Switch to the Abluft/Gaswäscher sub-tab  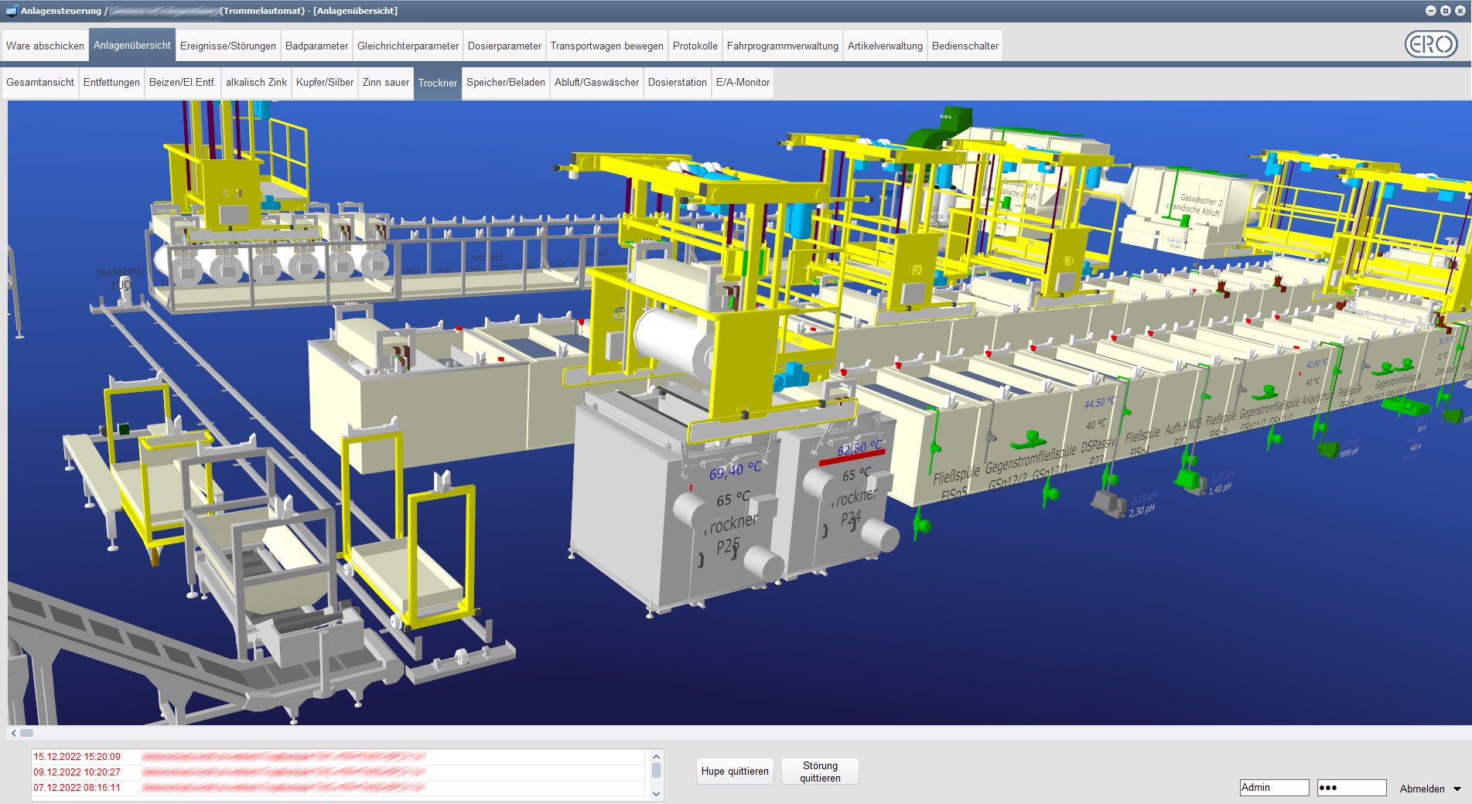596,83
